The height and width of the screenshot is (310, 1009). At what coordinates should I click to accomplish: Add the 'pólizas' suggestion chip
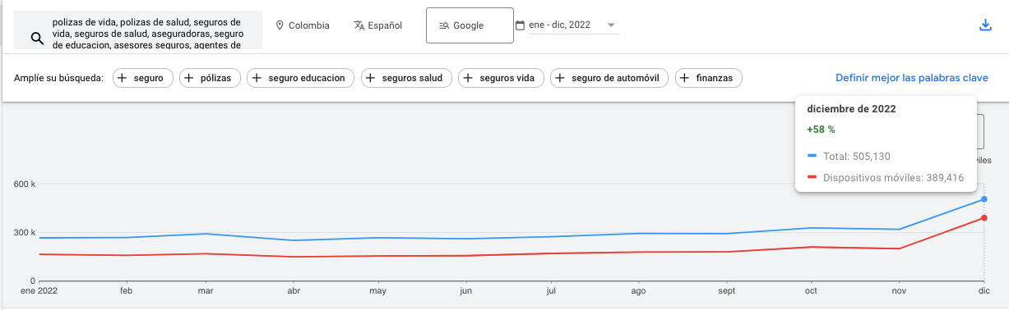211,78
